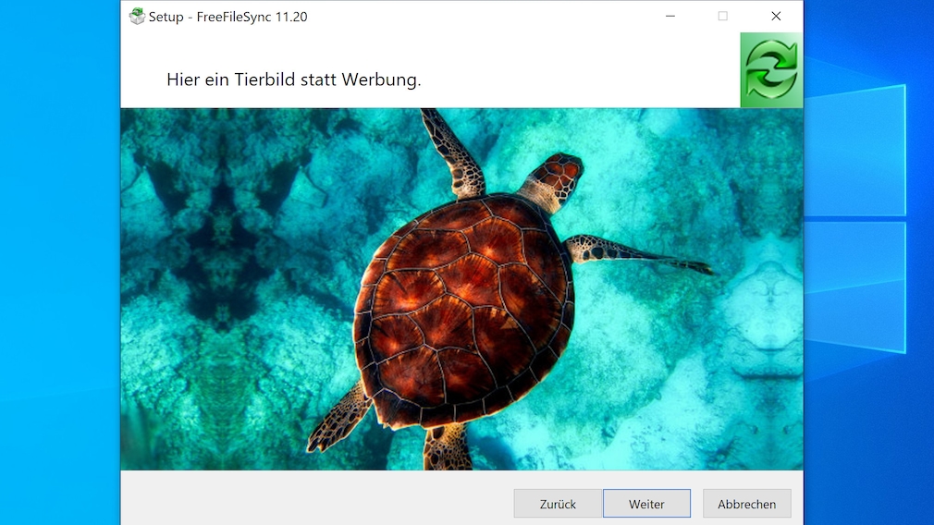Click the heading 'Hier ein Tierbild statt Werbung.'
Image resolution: width=934 pixels, height=525 pixels.
point(294,79)
